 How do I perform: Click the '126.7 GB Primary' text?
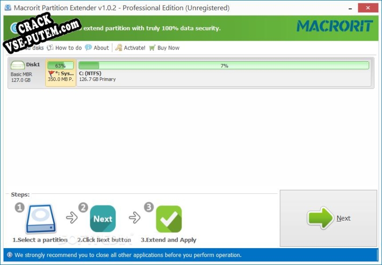[x=97, y=79]
